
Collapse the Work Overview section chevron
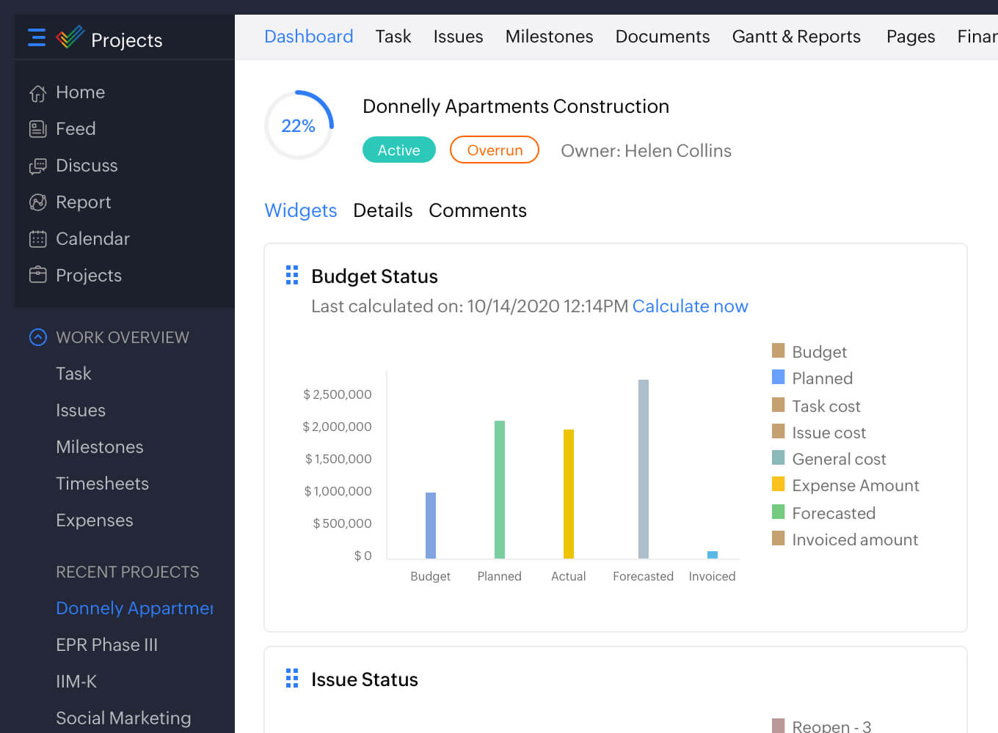(37, 337)
